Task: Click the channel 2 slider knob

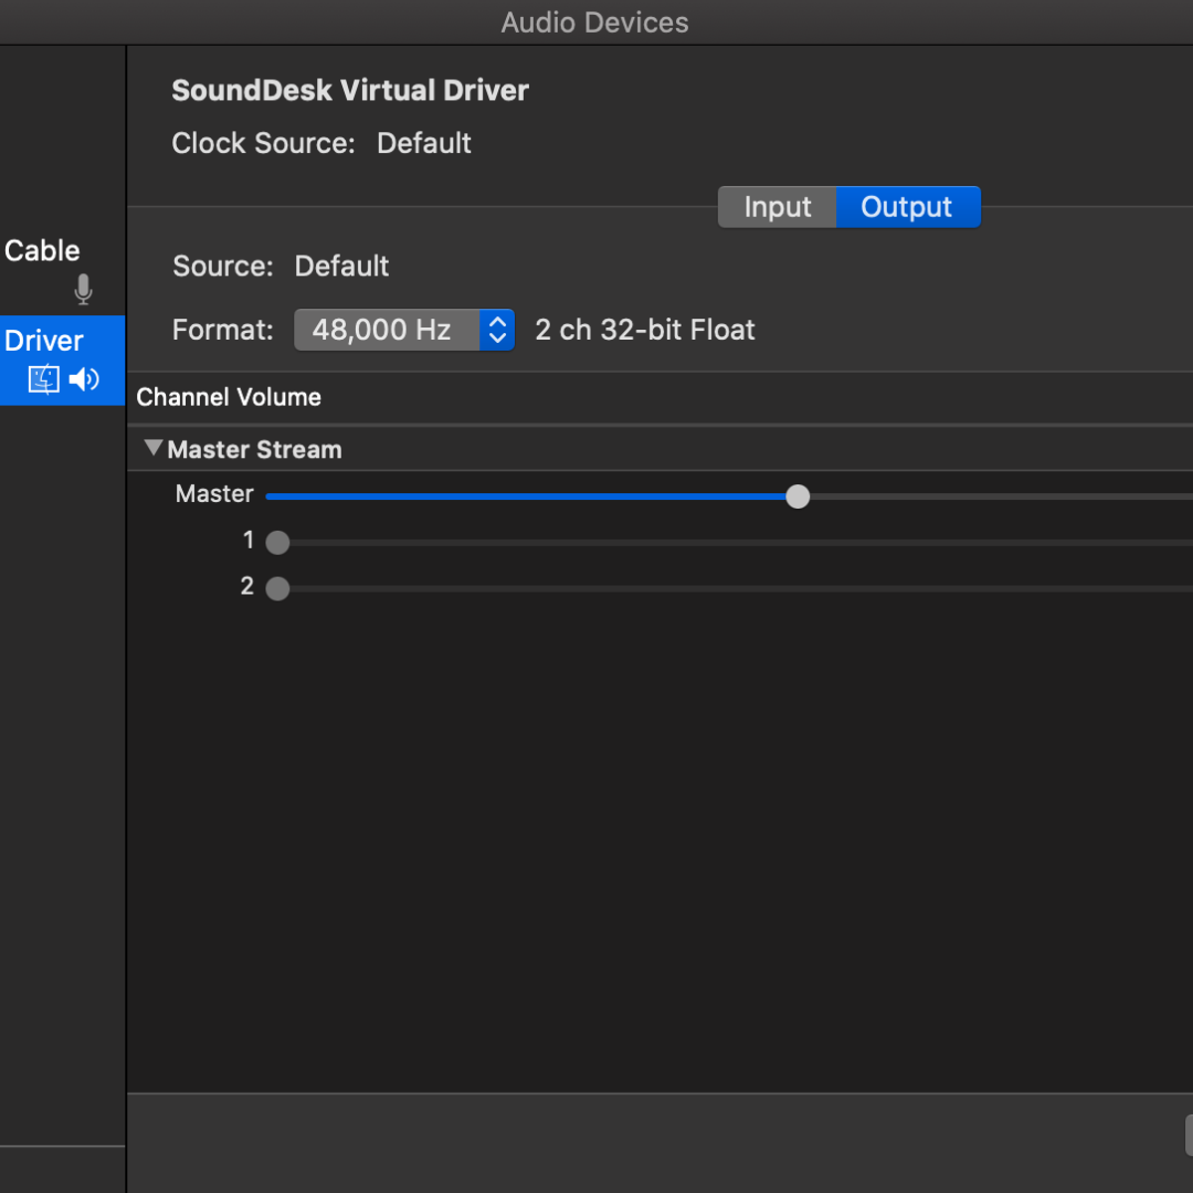Action: click(278, 589)
